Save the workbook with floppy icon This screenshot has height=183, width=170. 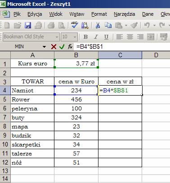[28, 25]
